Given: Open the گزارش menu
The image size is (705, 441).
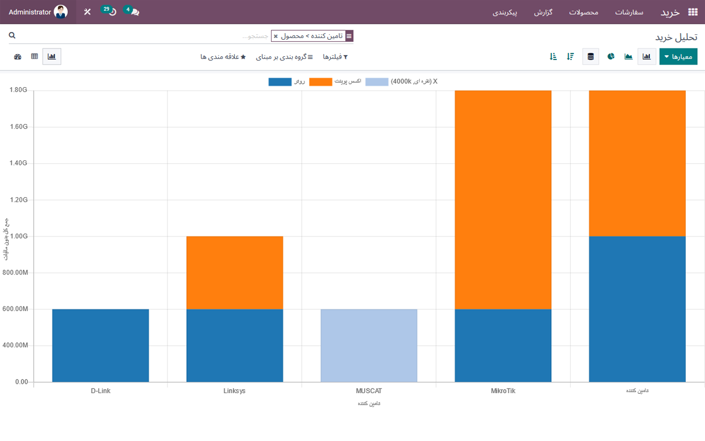Looking at the screenshot, I should [x=543, y=12].
